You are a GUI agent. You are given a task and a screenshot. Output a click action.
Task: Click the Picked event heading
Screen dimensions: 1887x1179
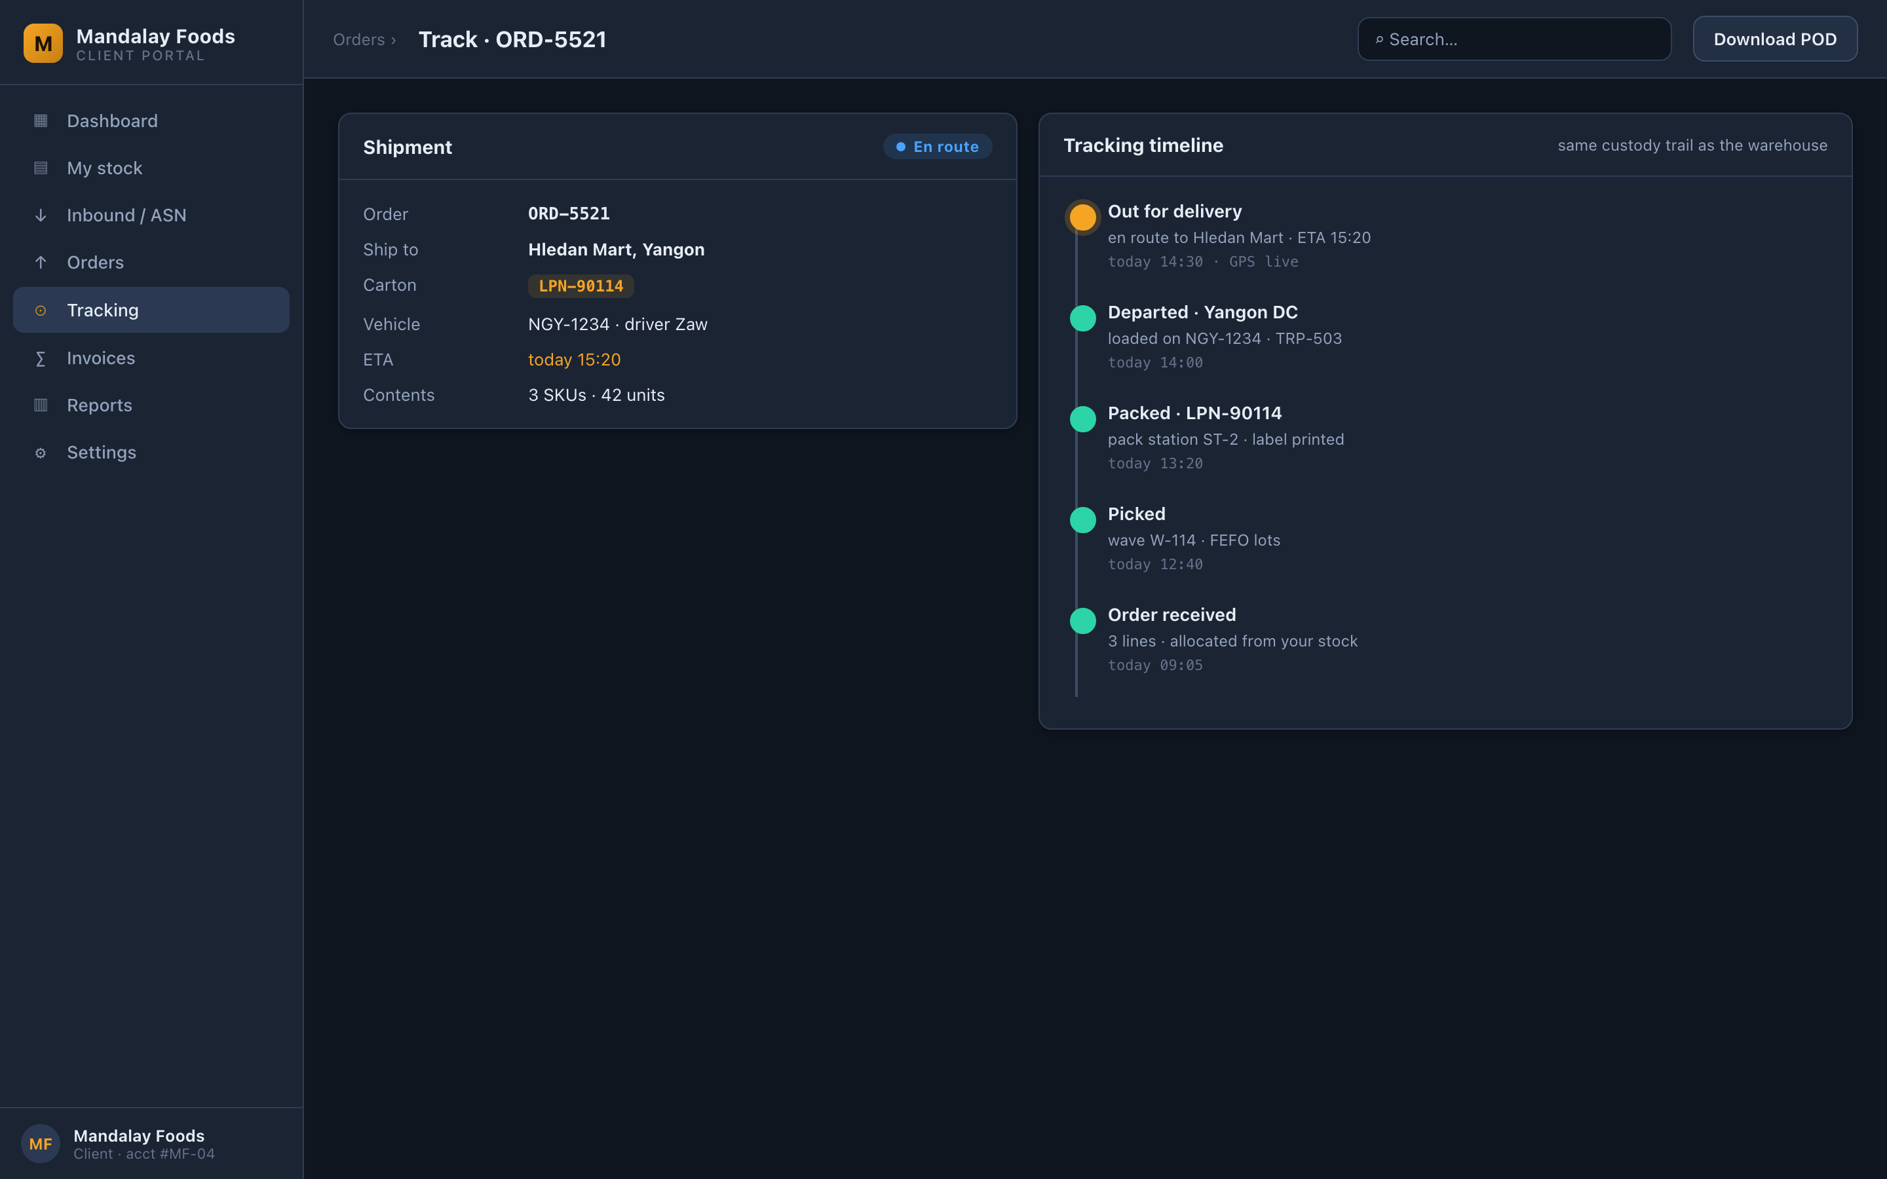click(x=1136, y=514)
